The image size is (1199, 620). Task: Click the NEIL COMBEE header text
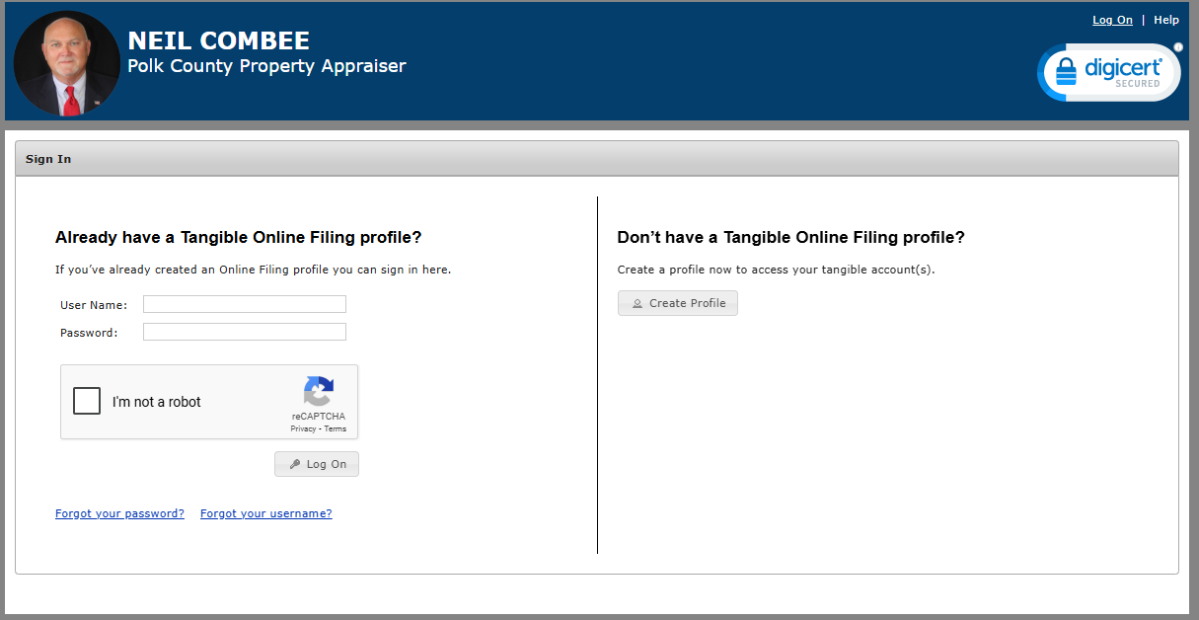[x=219, y=40]
